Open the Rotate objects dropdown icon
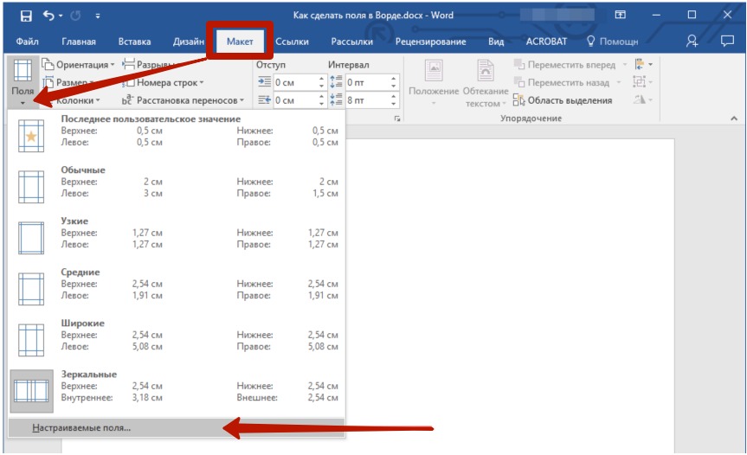The width and height of the screenshot is (747, 455). (x=642, y=99)
